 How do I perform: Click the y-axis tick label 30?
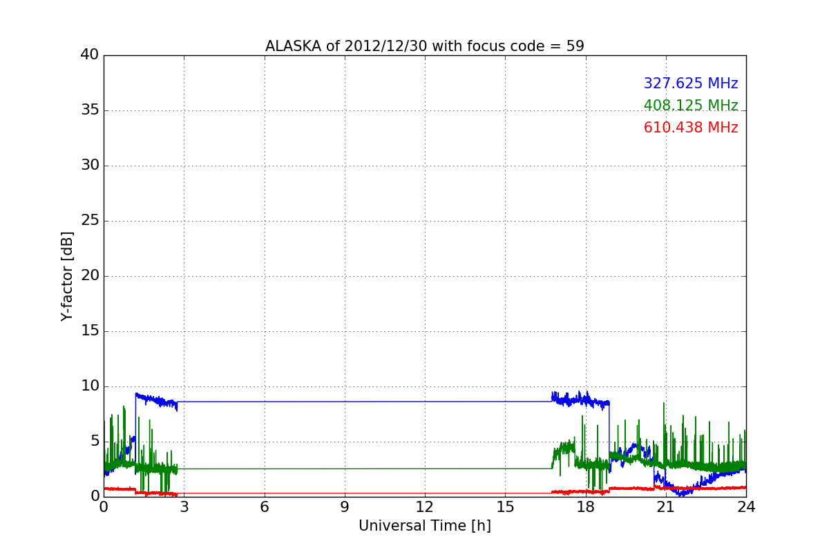pos(90,165)
